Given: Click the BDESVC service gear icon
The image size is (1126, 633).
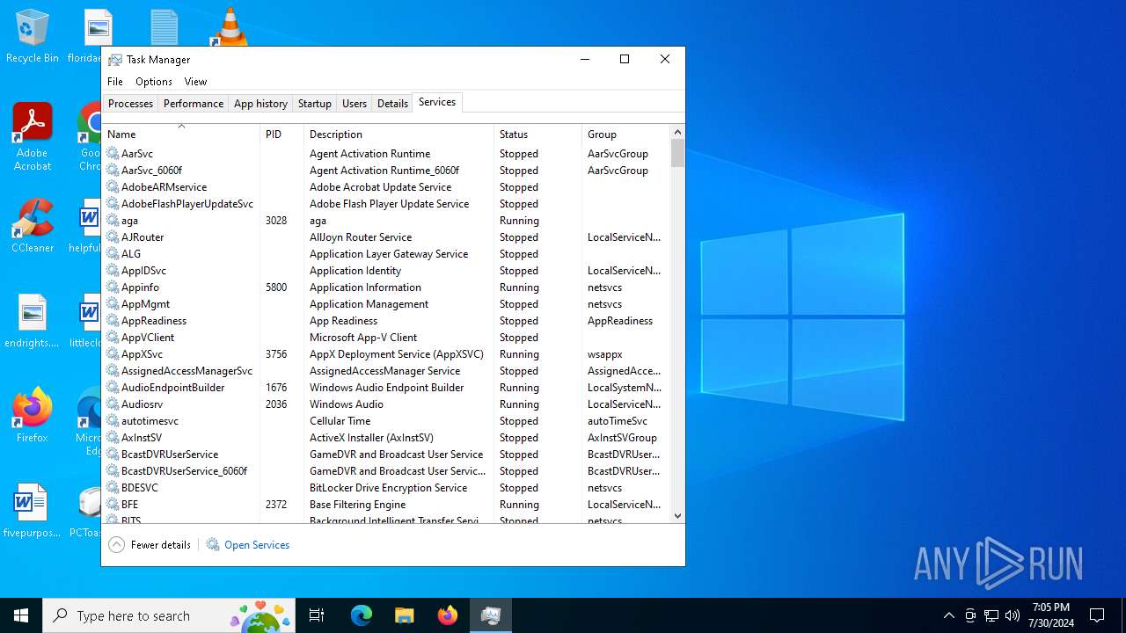Looking at the screenshot, I should (x=113, y=487).
